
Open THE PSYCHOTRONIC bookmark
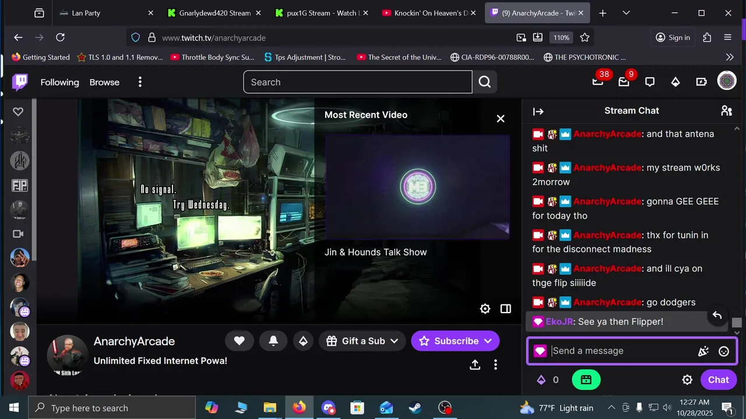[x=585, y=57]
